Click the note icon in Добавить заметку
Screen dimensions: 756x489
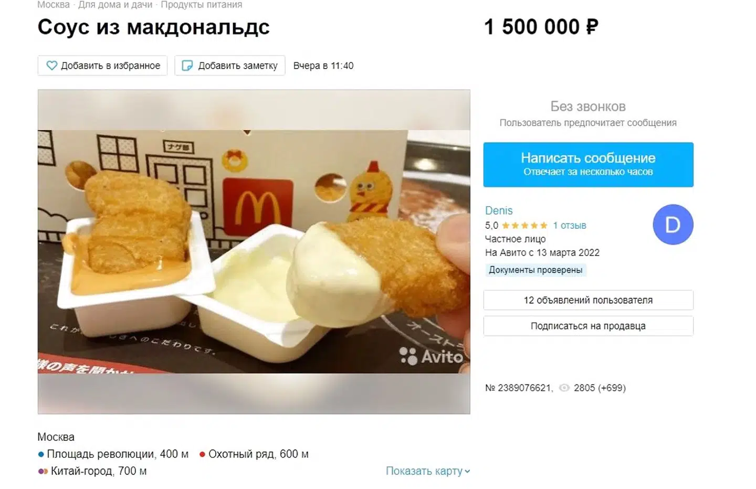(187, 66)
